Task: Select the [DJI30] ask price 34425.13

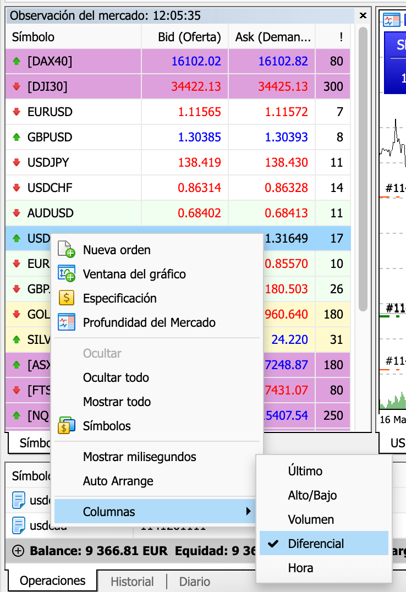Action: coord(283,86)
